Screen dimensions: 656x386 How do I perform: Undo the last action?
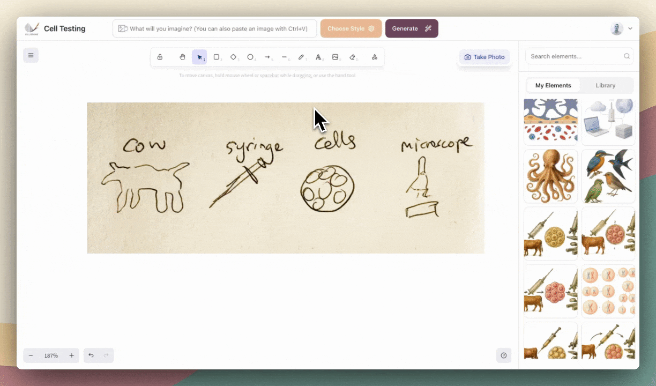[91, 355]
